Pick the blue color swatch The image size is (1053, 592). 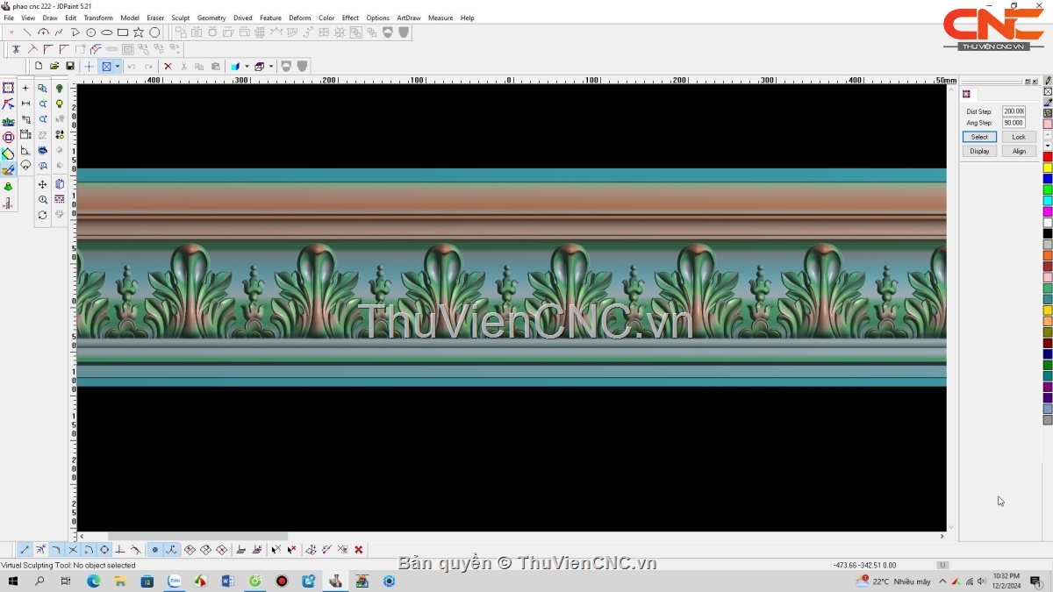pyautogui.click(x=1048, y=179)
